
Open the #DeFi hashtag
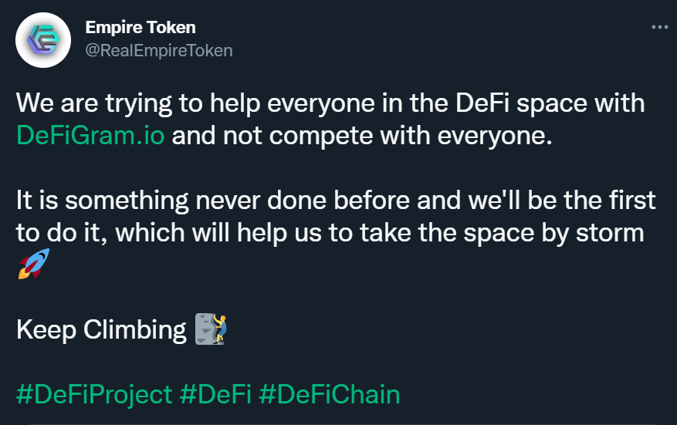(x=215, y=394)
